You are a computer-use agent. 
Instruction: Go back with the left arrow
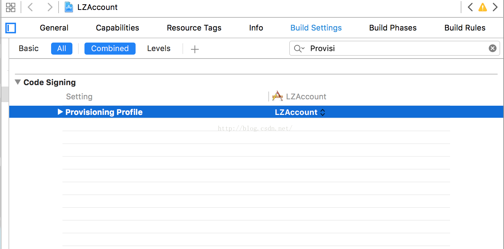[x=31, y=7]
